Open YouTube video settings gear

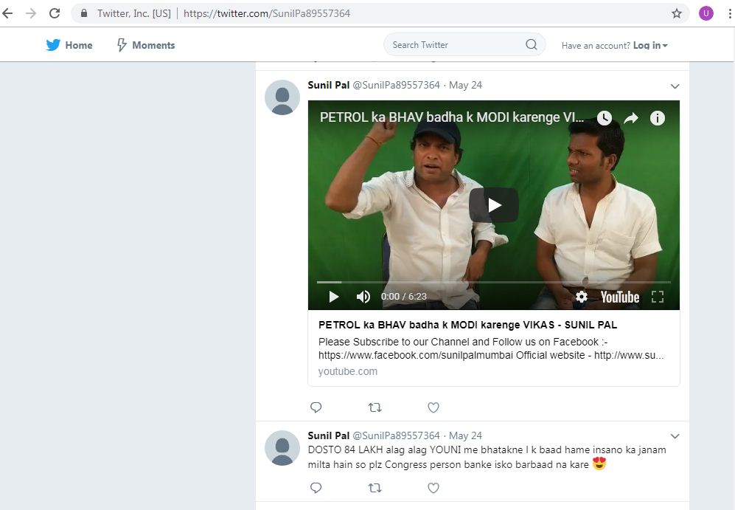click(582, 297)
